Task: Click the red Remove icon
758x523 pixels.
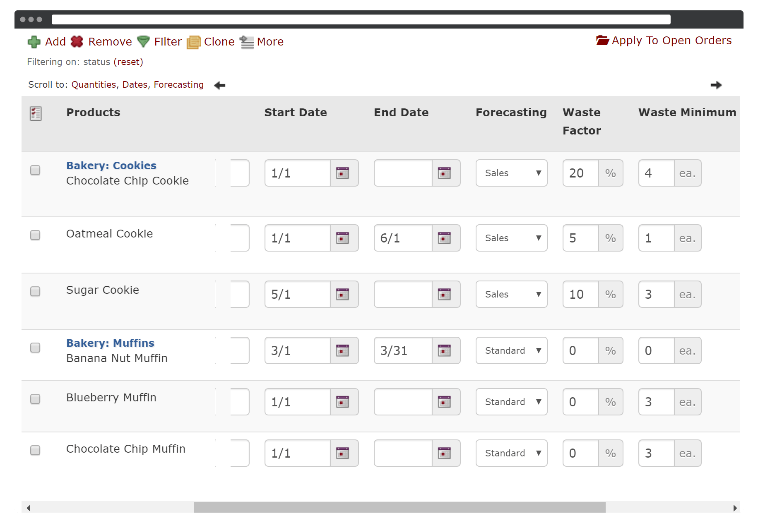Action: coord(77,41)
